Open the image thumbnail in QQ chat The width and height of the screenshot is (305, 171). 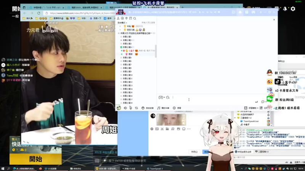pyautogui.click(x=171, y=119)
